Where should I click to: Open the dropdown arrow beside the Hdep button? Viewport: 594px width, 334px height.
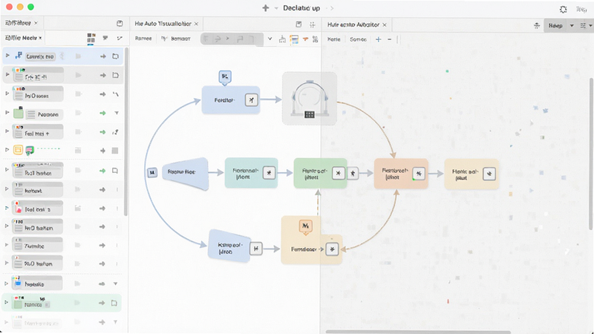[x=572, y=26]
